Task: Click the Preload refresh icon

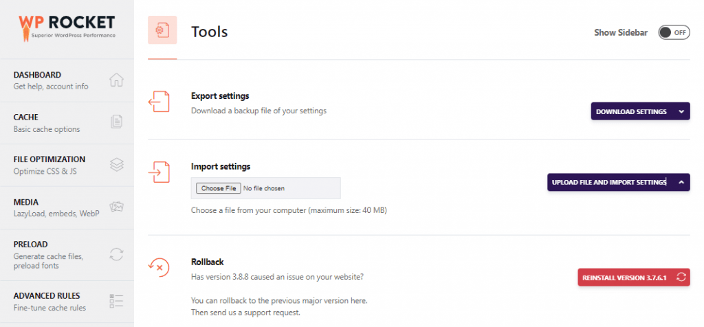Action: coord(116,254)
